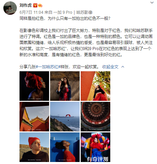Open the post options chevron menu

pyautogui.click(x=152, y=2)
